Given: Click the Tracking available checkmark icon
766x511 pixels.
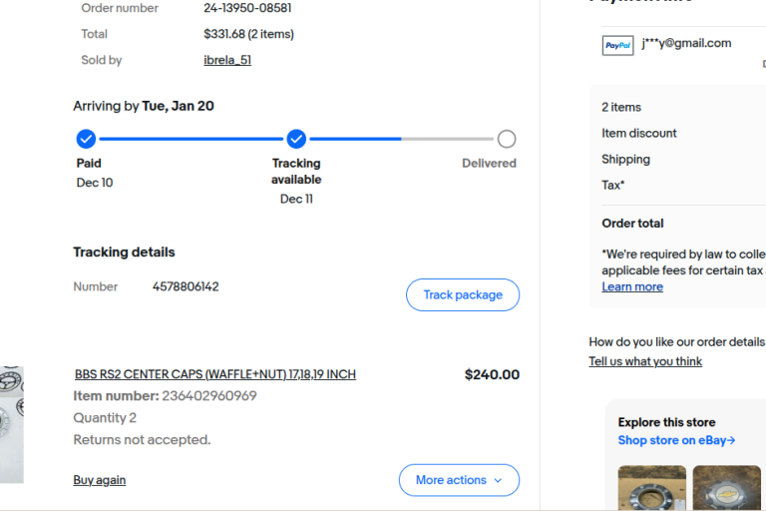Looking at the screenshot, I should pyautogui.click(x=296, y=139).
